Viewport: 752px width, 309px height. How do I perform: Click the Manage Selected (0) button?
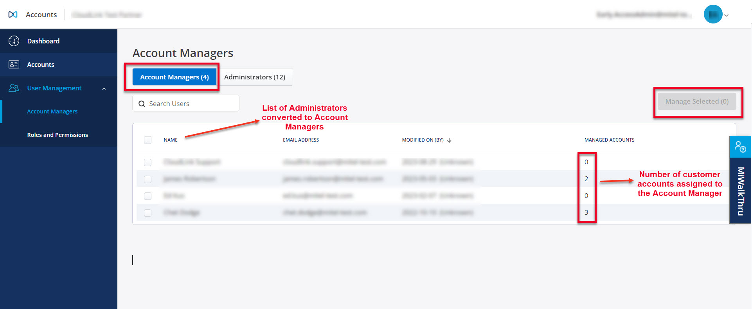pos(697,101)
